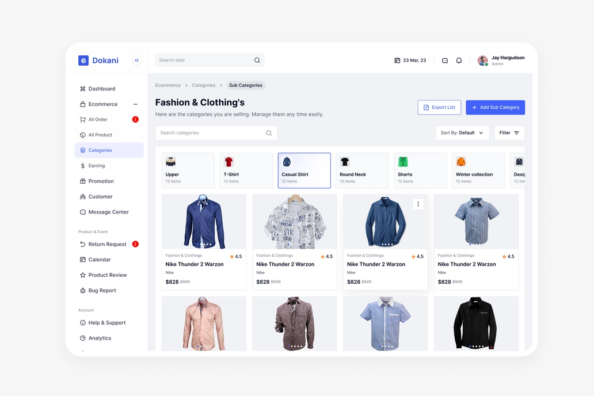The height and width of the screenshot is (396, 594).
Task: Click the Categories breadcrumb link
Action: click(203, 85)
